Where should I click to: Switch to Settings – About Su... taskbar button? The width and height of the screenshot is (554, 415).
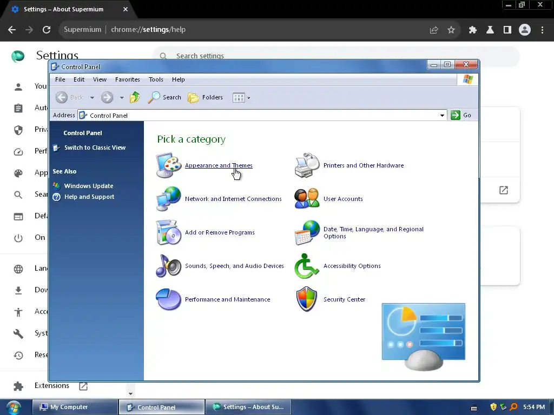[x=248, y=407]
